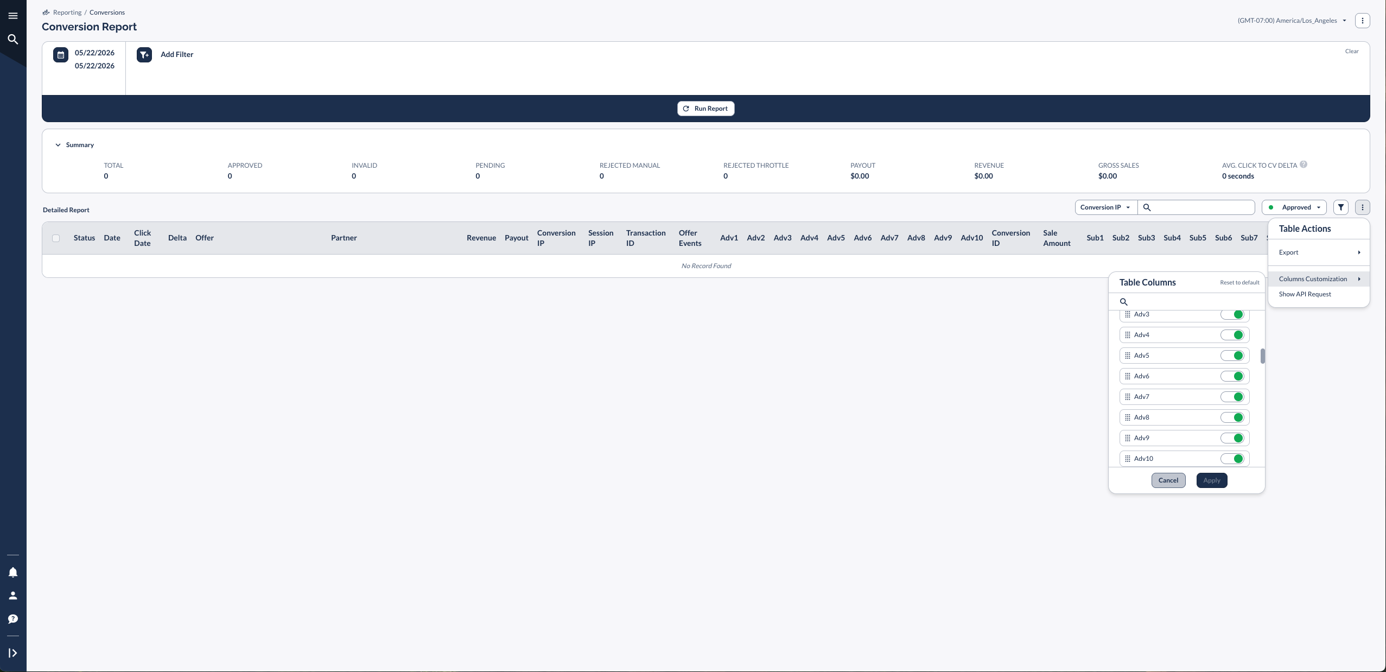1386x672 pixels.
Task: Click the Avg. Click to CV Delta help icon
Action: click(1304, 164)
